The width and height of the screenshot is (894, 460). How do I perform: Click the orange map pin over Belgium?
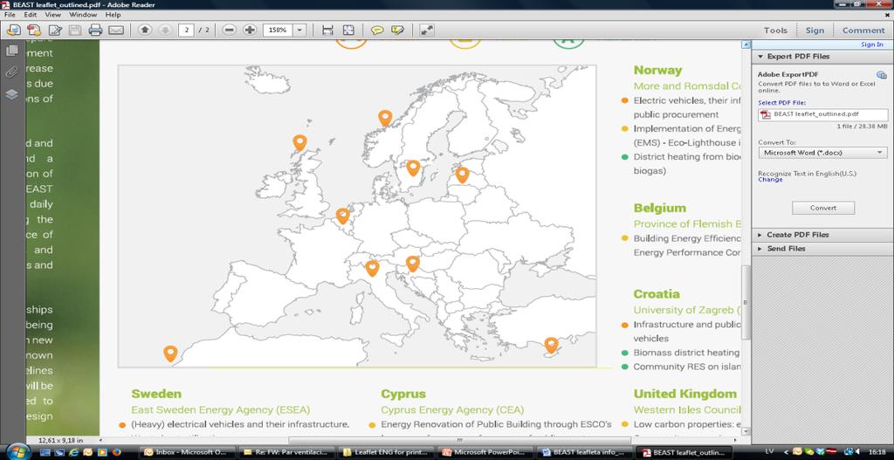click(x=342, y=216)
